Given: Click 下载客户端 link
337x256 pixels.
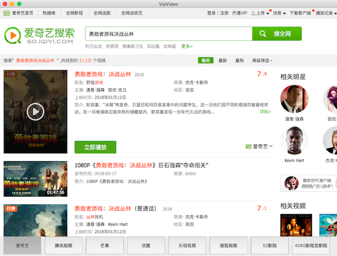Looking at the screenshot, I should click(x=300, y=13).
